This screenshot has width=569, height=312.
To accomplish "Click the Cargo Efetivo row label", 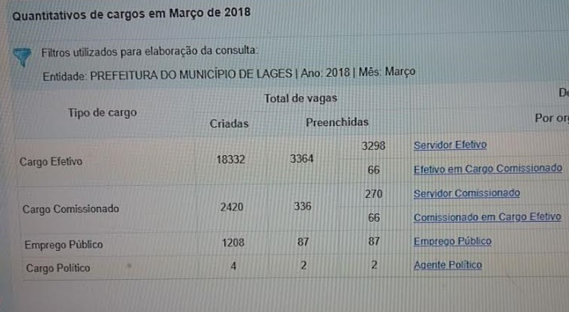I will tap(51, 160).
